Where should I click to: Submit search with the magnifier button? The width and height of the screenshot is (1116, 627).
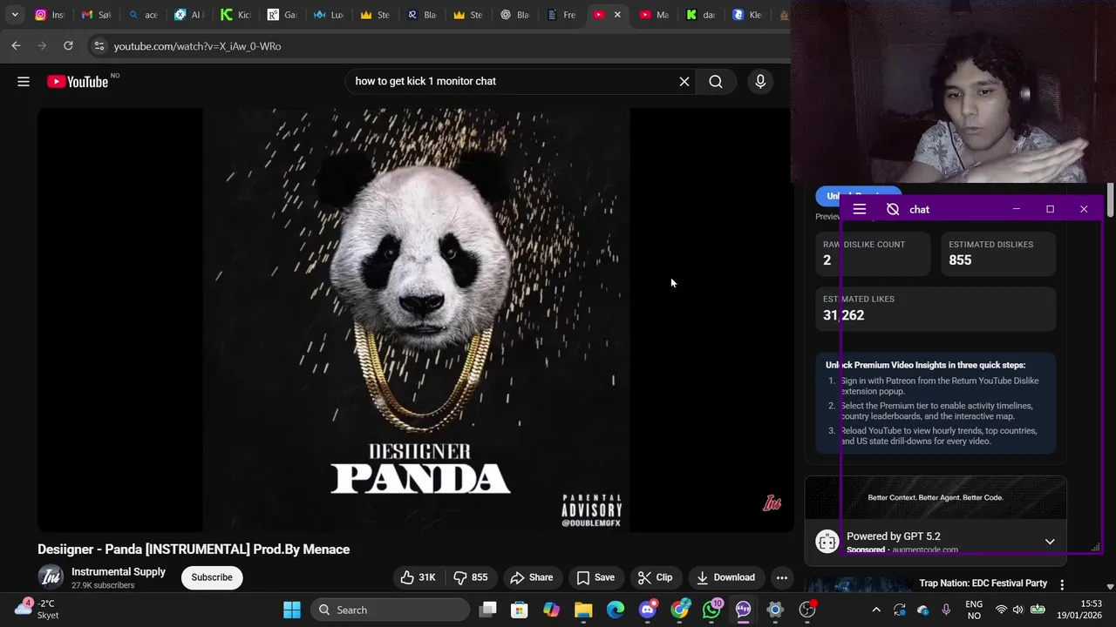[x=716, y=81]
